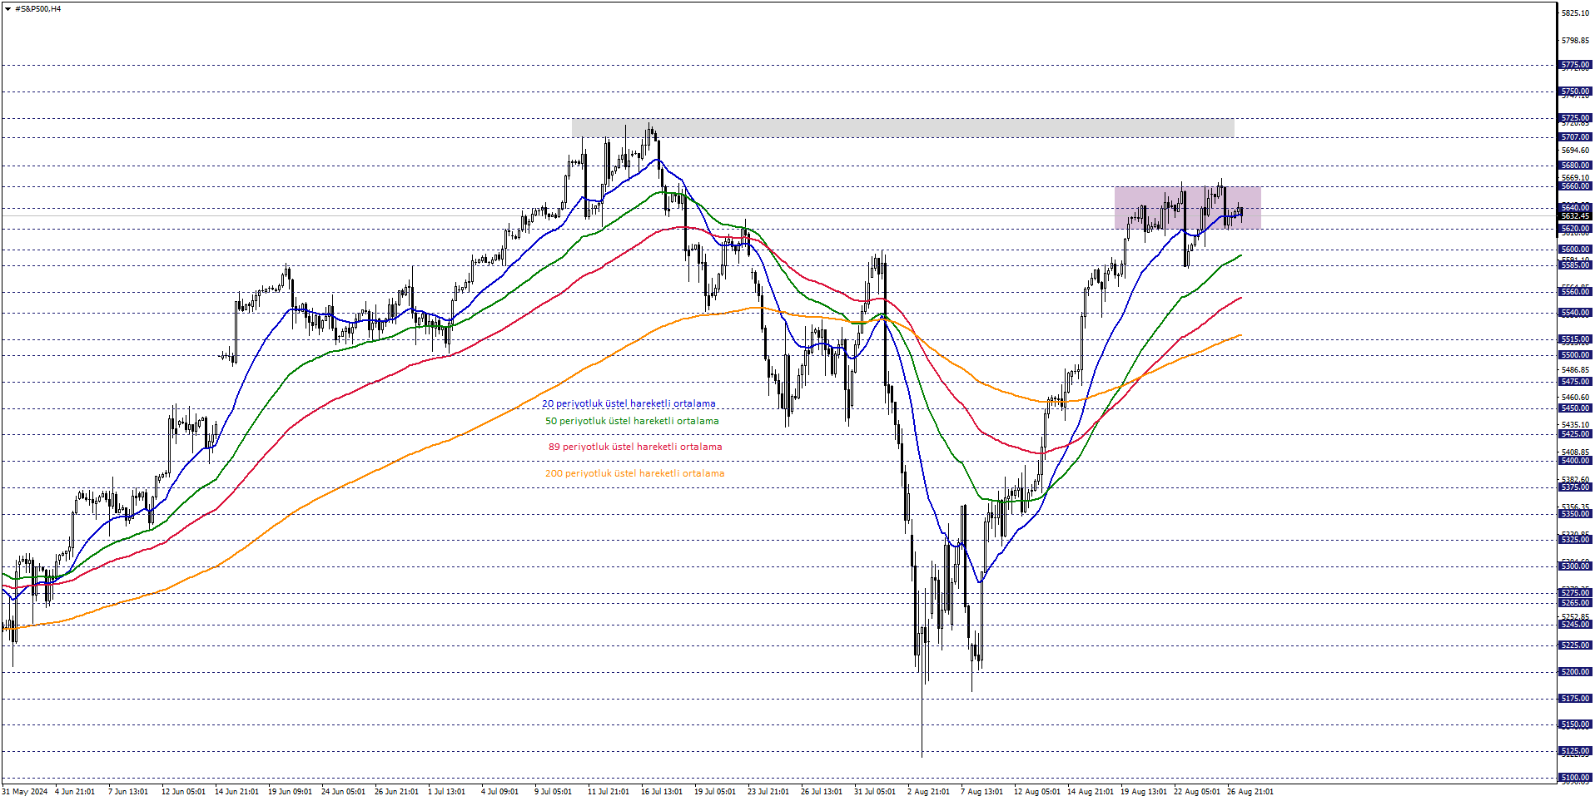The height and width of the screenshot is (801, 1595).
Task: Click the 5825.10 price scale value
Action: 1575,13
